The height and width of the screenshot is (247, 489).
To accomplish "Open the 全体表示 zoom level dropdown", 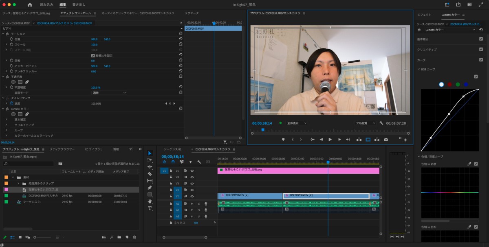I will click(297, 123).
